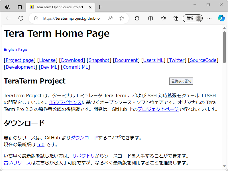Click the English Page link
This screenshot has height=171, width=228.
[15, 49]
